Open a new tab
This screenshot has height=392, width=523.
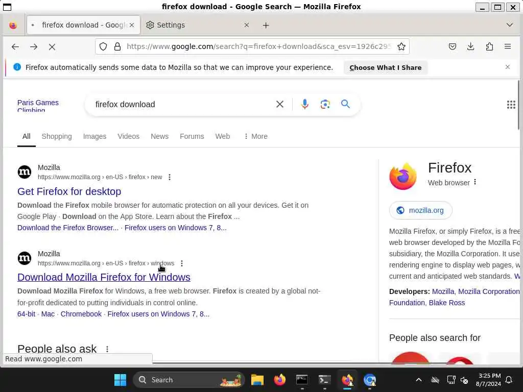[266, 26]
